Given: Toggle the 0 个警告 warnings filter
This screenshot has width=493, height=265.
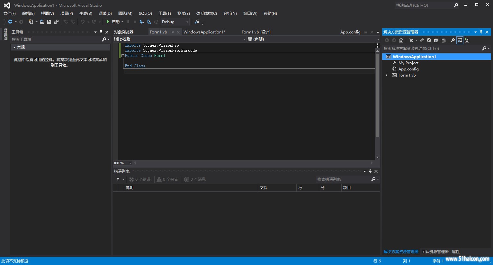Looking at the screenshot, I should pos(167,179).
